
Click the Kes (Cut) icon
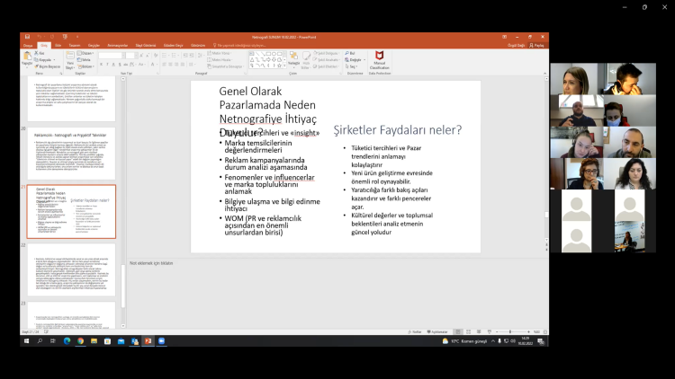point(43,53)
